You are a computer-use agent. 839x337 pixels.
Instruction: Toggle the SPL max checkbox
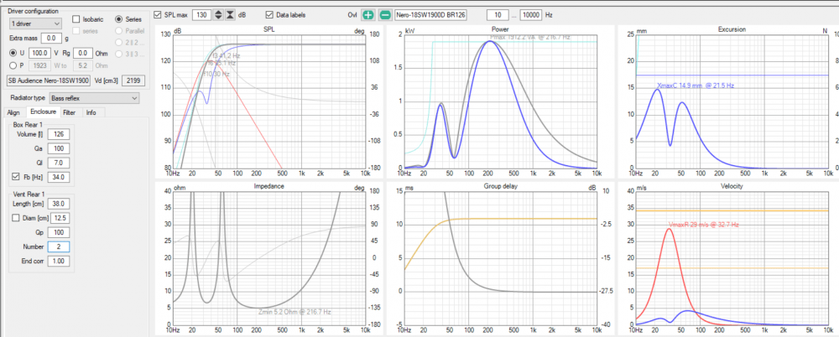pos(158,15)
